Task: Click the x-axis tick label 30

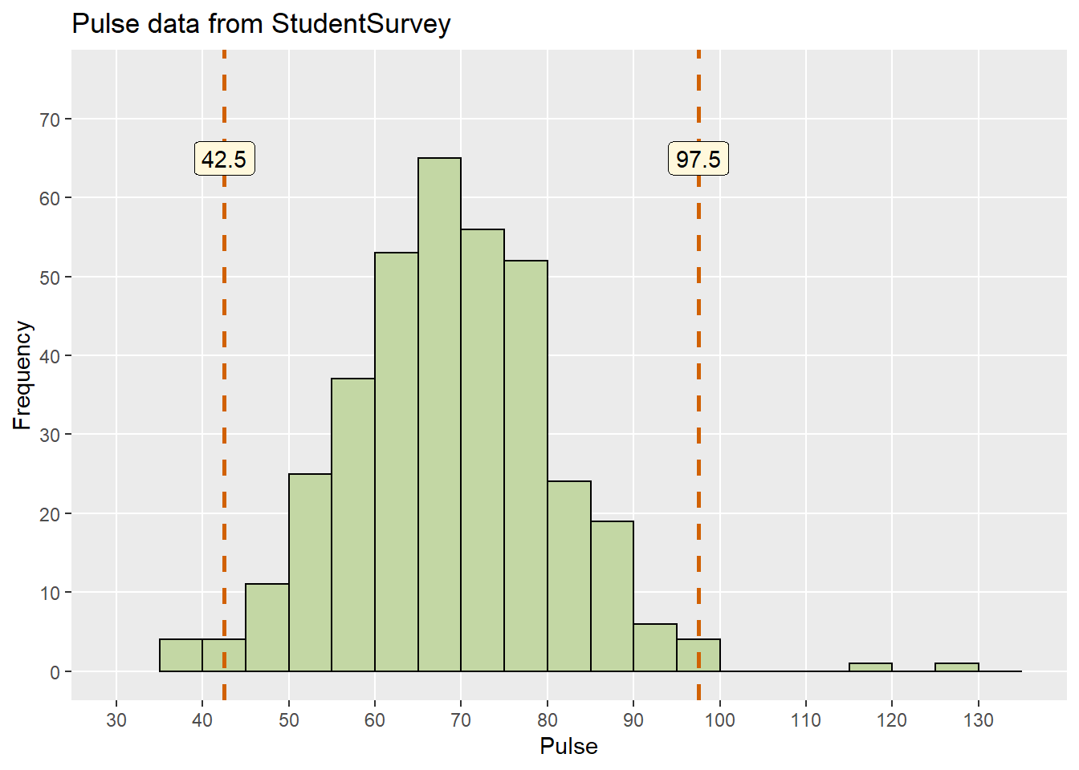Action: (x=116, y=720)
